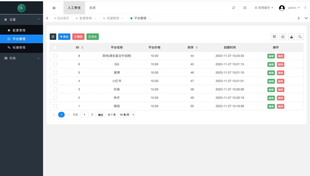Check the row checkbox for 微信

(55, 106)
